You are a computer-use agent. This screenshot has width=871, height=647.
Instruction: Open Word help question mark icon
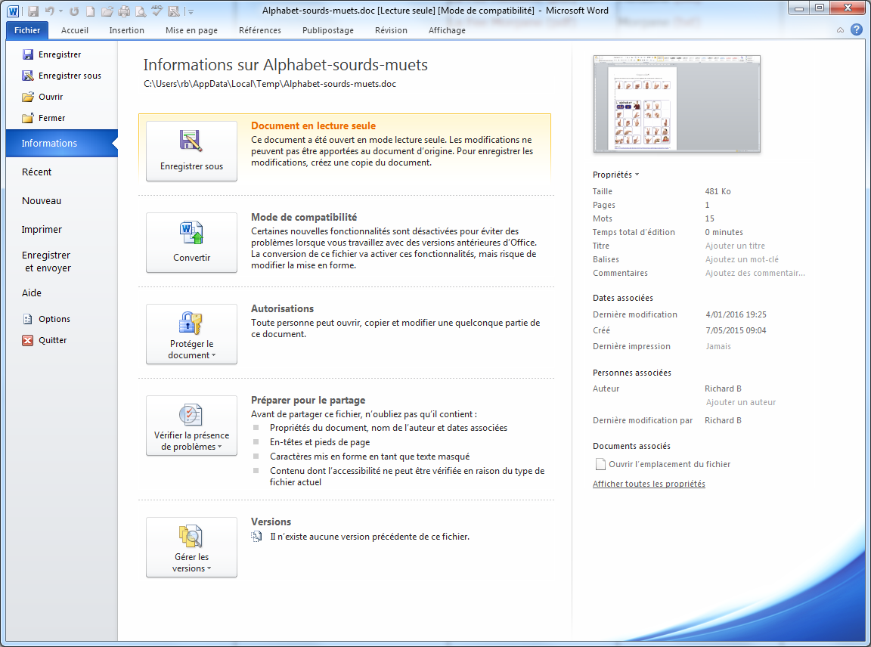pyautogui.click(x=857, y=30)
